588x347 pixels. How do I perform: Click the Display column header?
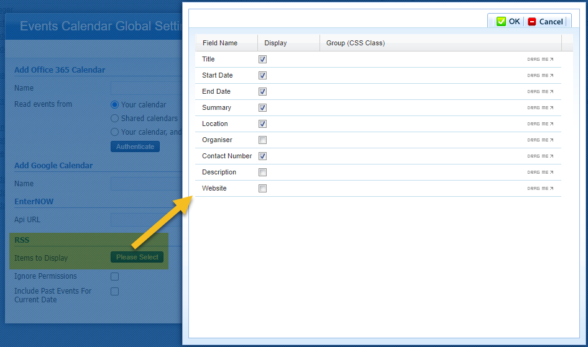pos(289,43)
